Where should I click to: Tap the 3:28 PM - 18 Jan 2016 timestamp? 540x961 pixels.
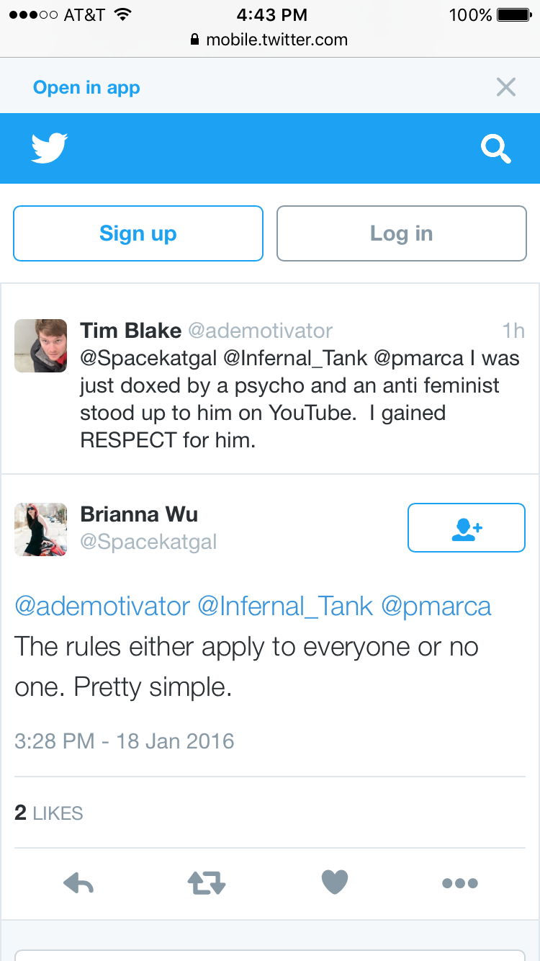click(125, 741)
